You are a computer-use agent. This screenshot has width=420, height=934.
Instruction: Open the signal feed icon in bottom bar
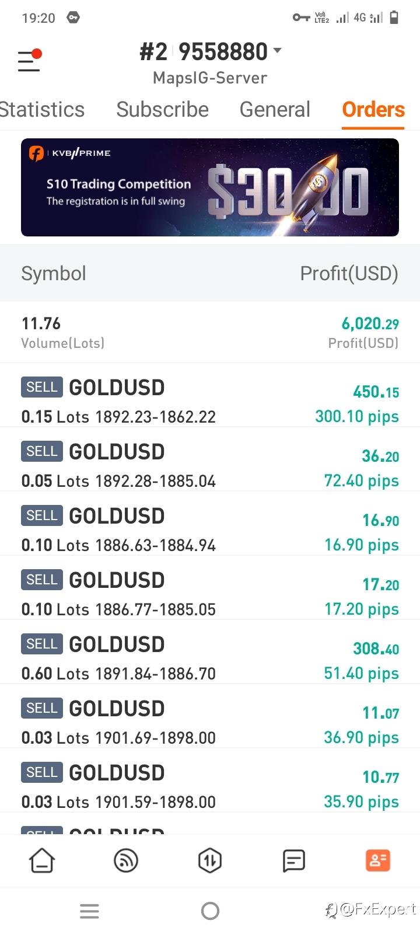click(x=126, y=860)
